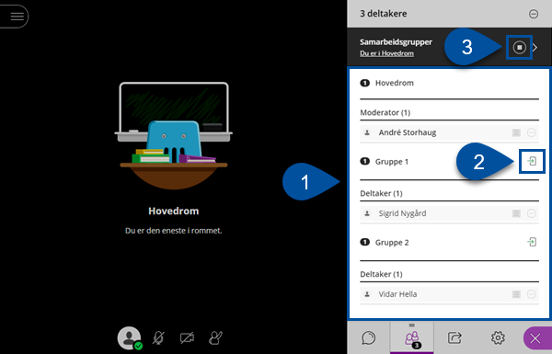This screenshot has width=552, height=354.
Task: Click the Samarbeidsgrupper heading
Action: (x=396, y=42)
